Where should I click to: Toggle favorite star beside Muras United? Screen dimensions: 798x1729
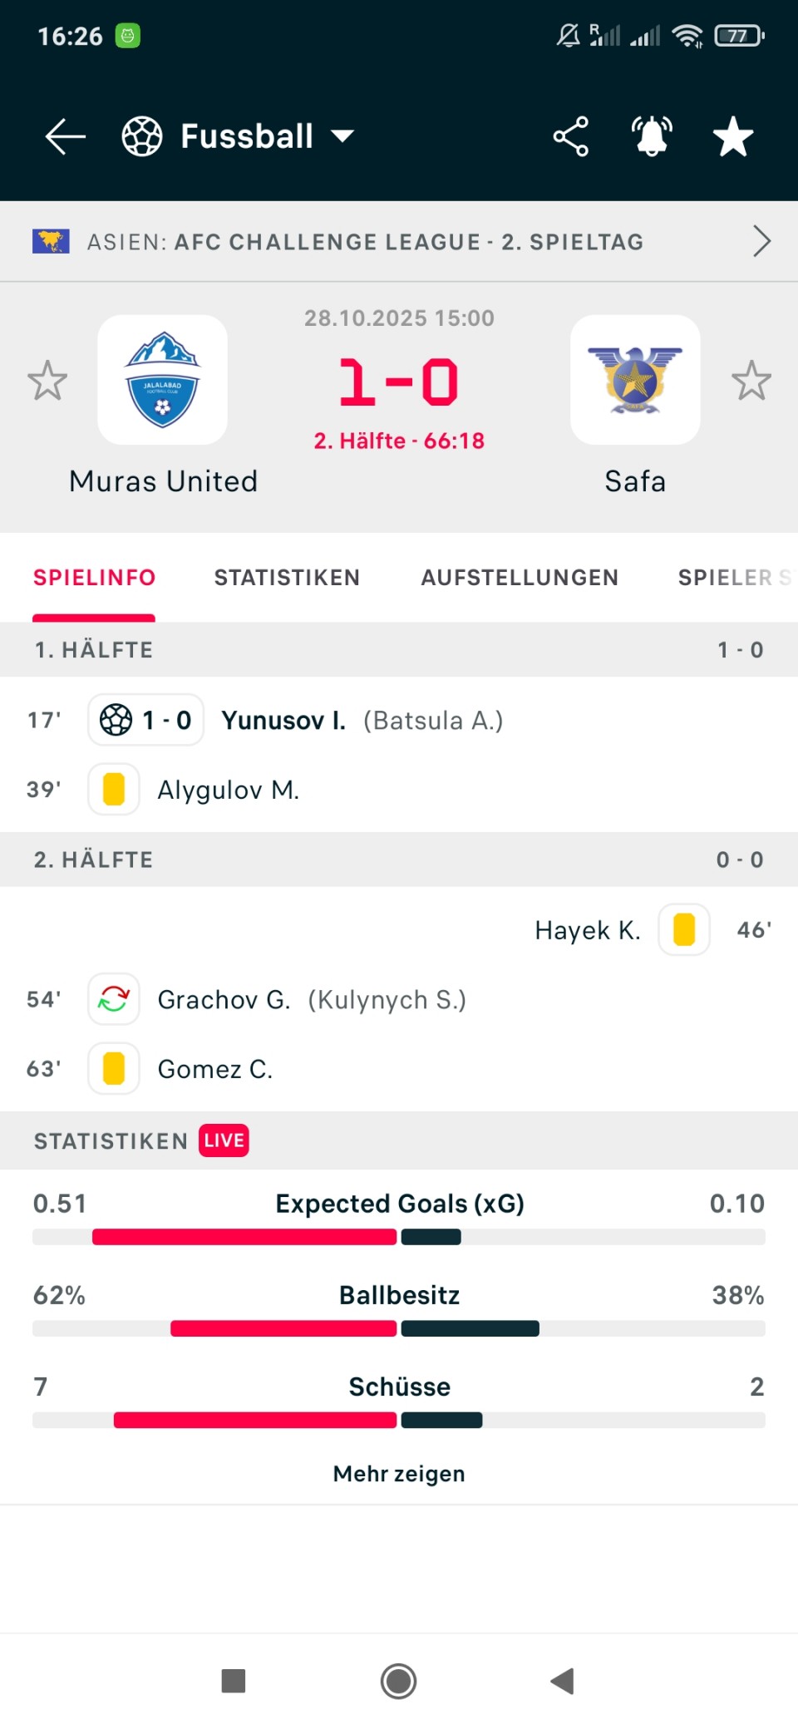47,381
